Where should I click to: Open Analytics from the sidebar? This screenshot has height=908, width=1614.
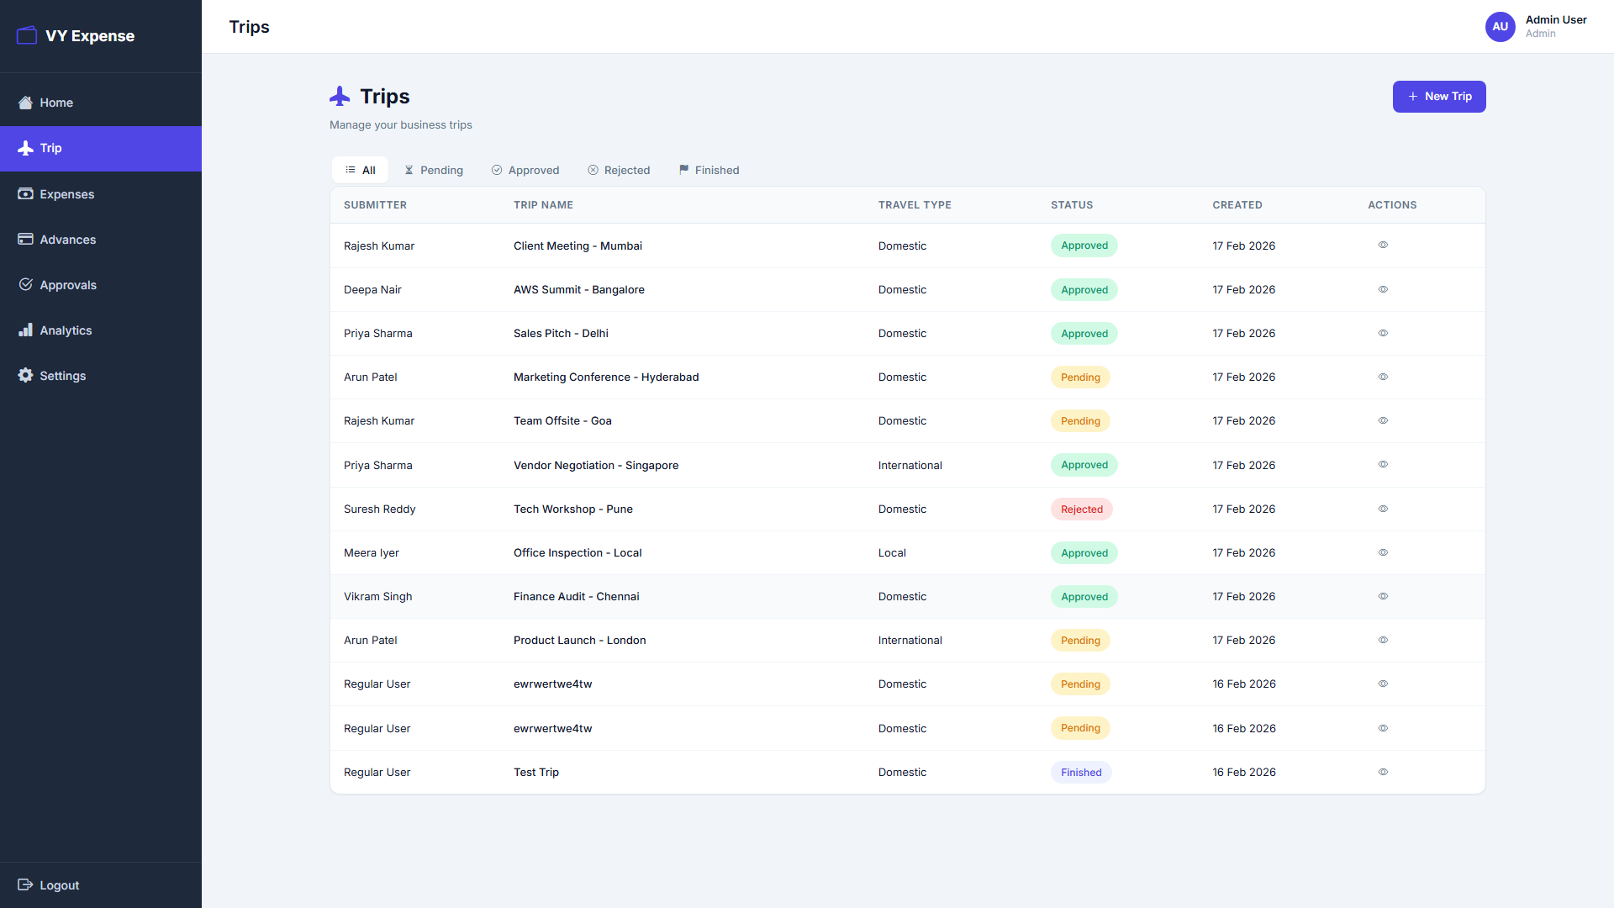66,330
